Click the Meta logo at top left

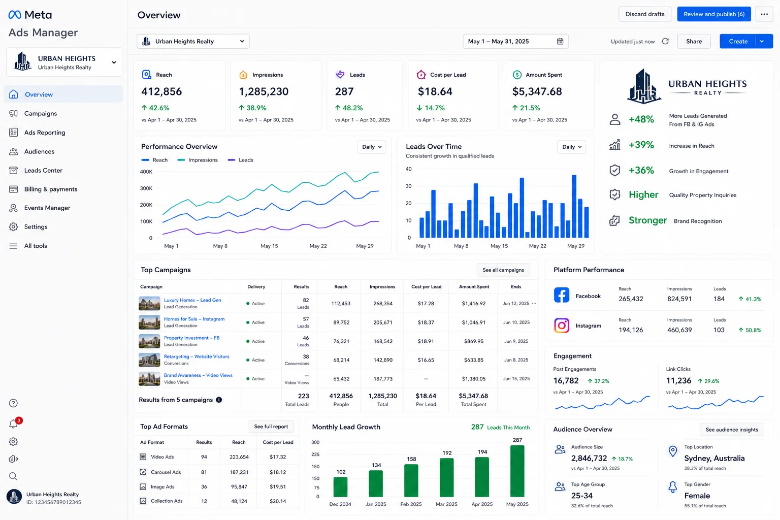pos(30,15)
